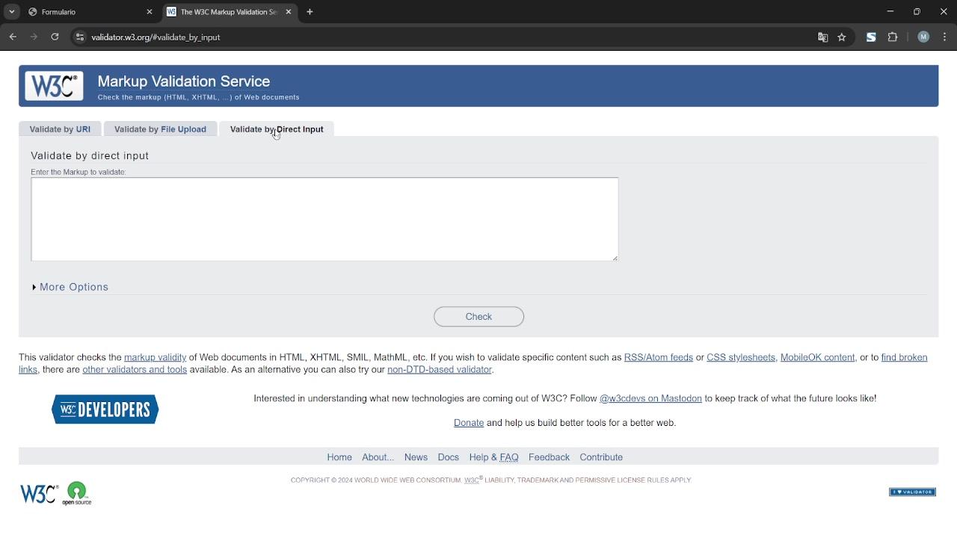
Task: Open Feedback in footer menu
Action: tap(549, 457)
